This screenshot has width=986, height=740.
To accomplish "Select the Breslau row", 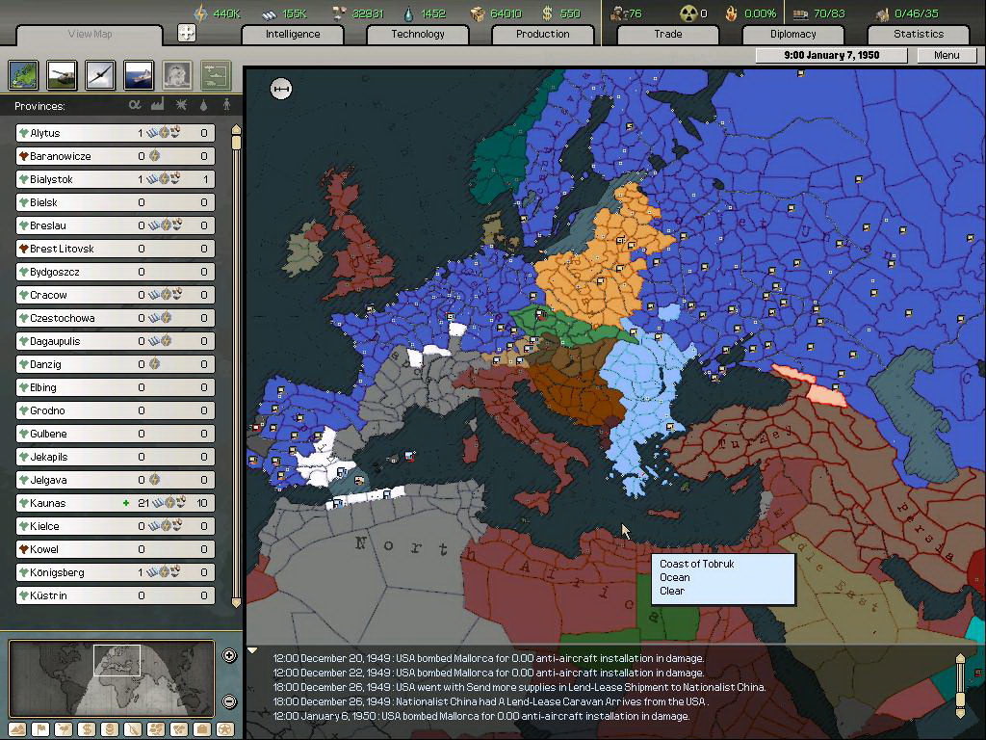I will point(116,225).
